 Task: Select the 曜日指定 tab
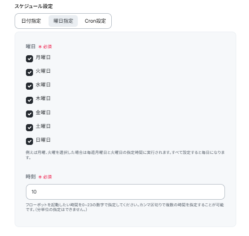(x=63, y=21)
